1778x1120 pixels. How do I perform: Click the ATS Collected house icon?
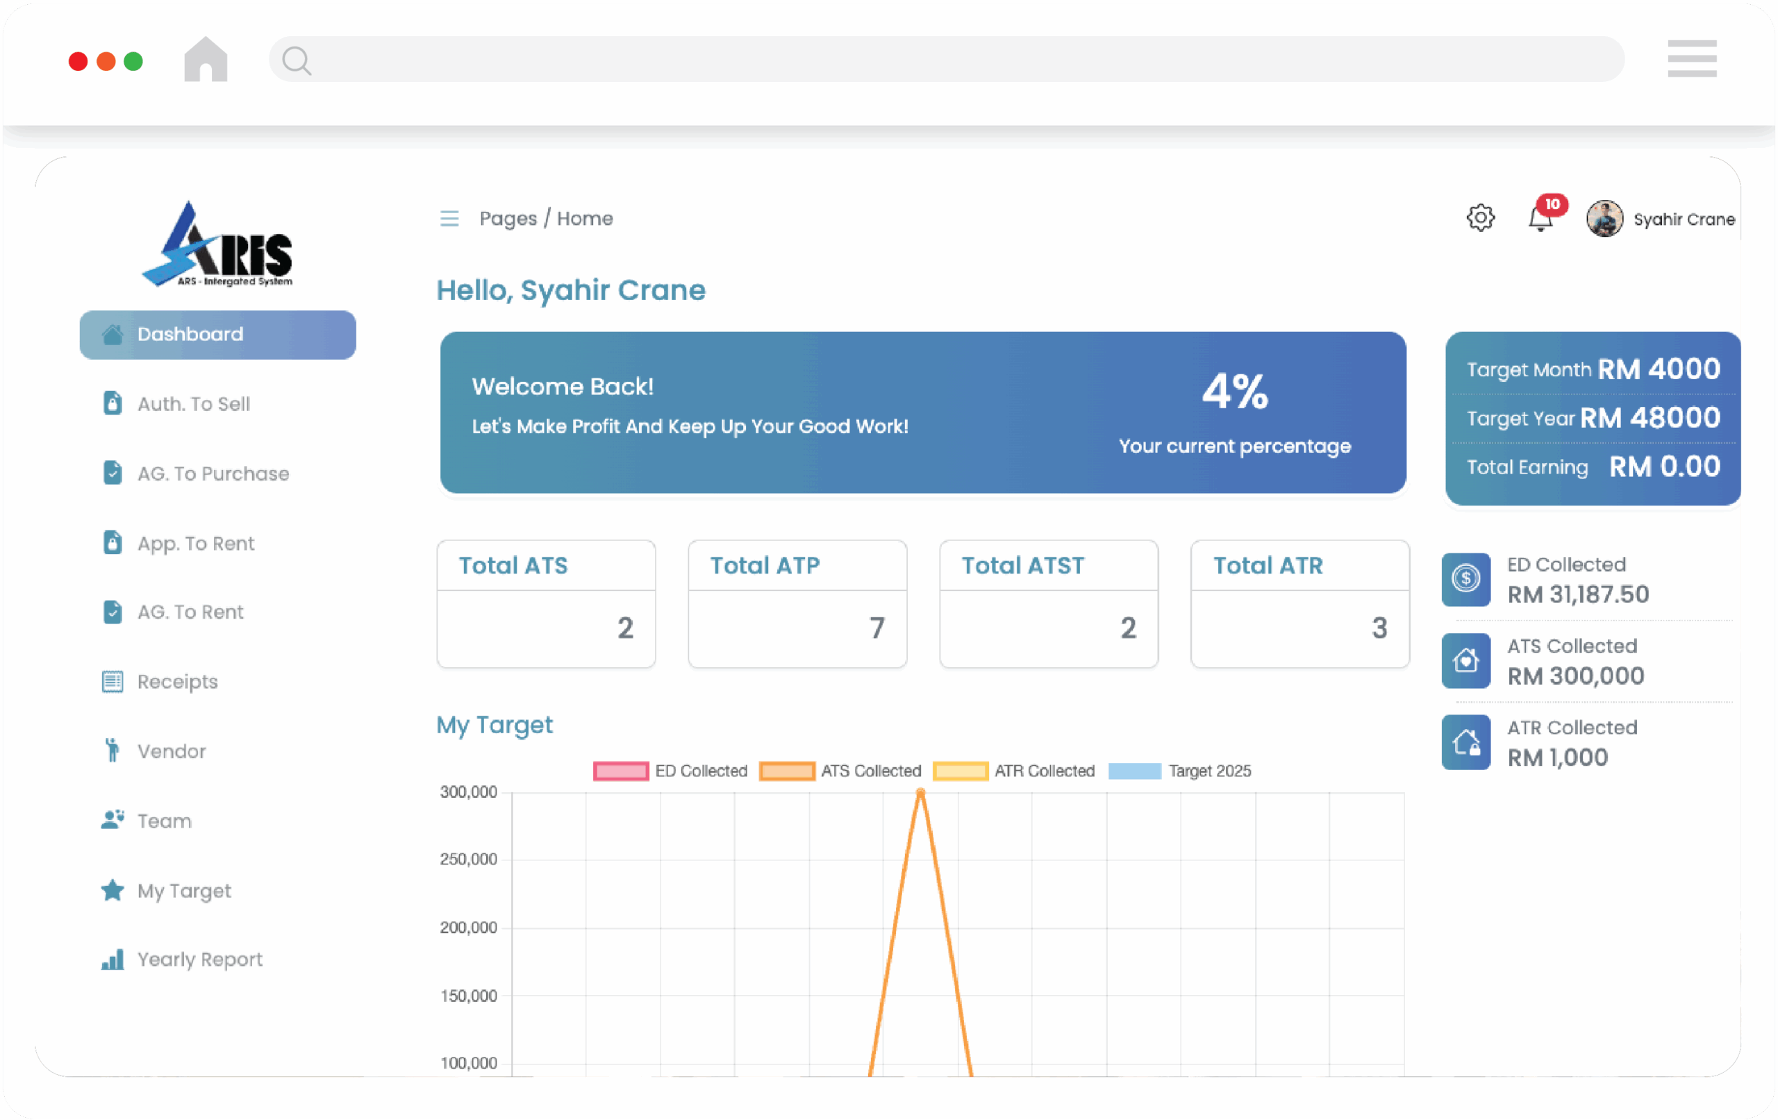click(x=1465, y=660)
